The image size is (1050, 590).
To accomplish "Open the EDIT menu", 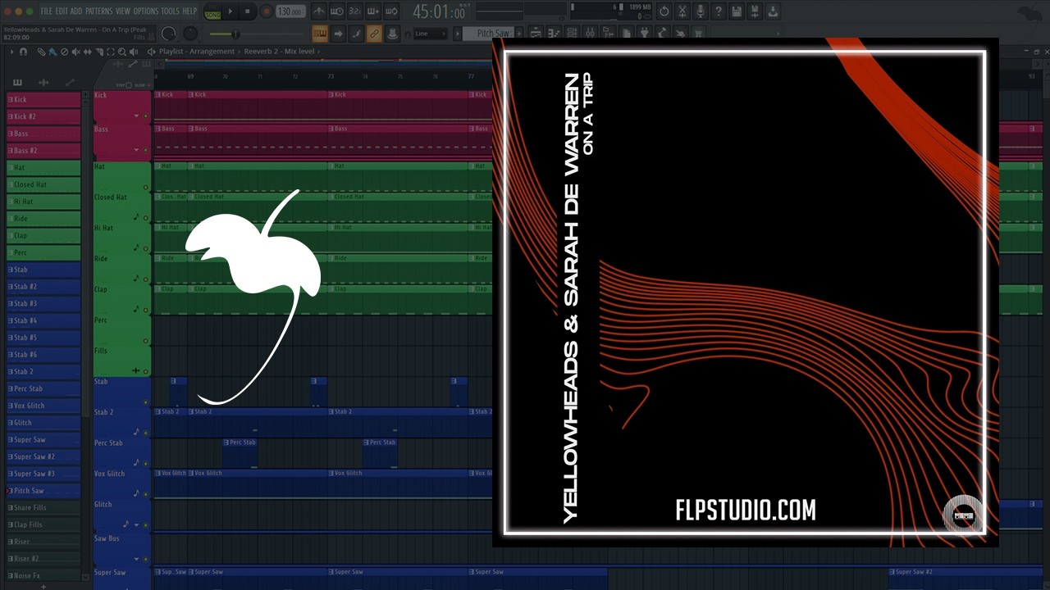I will coord(62,11).
